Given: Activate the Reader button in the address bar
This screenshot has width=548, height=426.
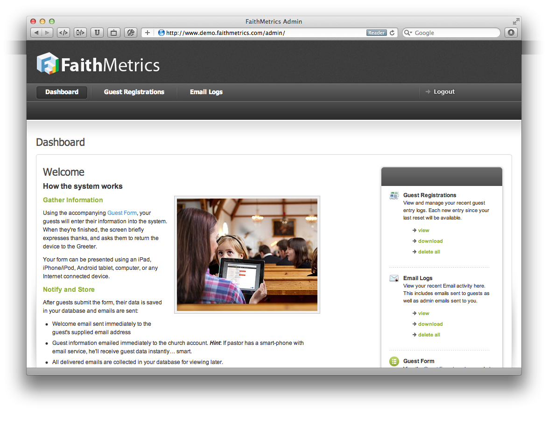Looking at the screenshot, I should click(x=376, y=33).
